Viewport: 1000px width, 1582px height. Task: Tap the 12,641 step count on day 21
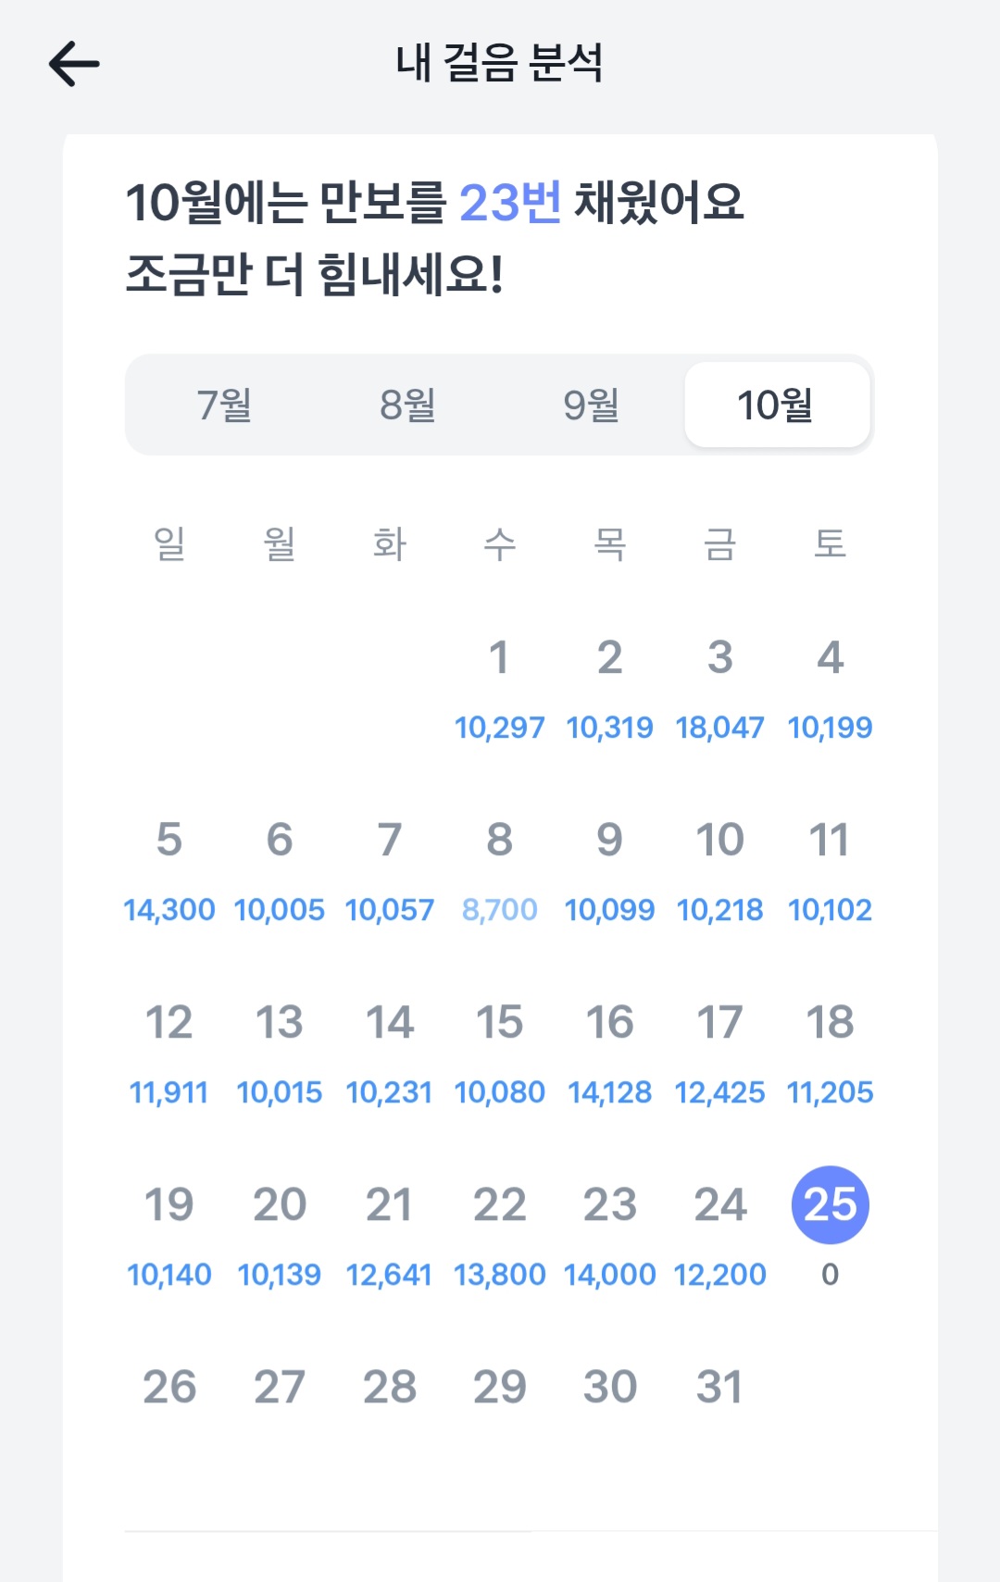[389, 1275]
